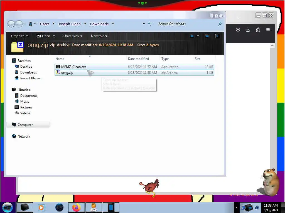
Task: Click the Help icon in the toolbar
Action: click(217, 36)
